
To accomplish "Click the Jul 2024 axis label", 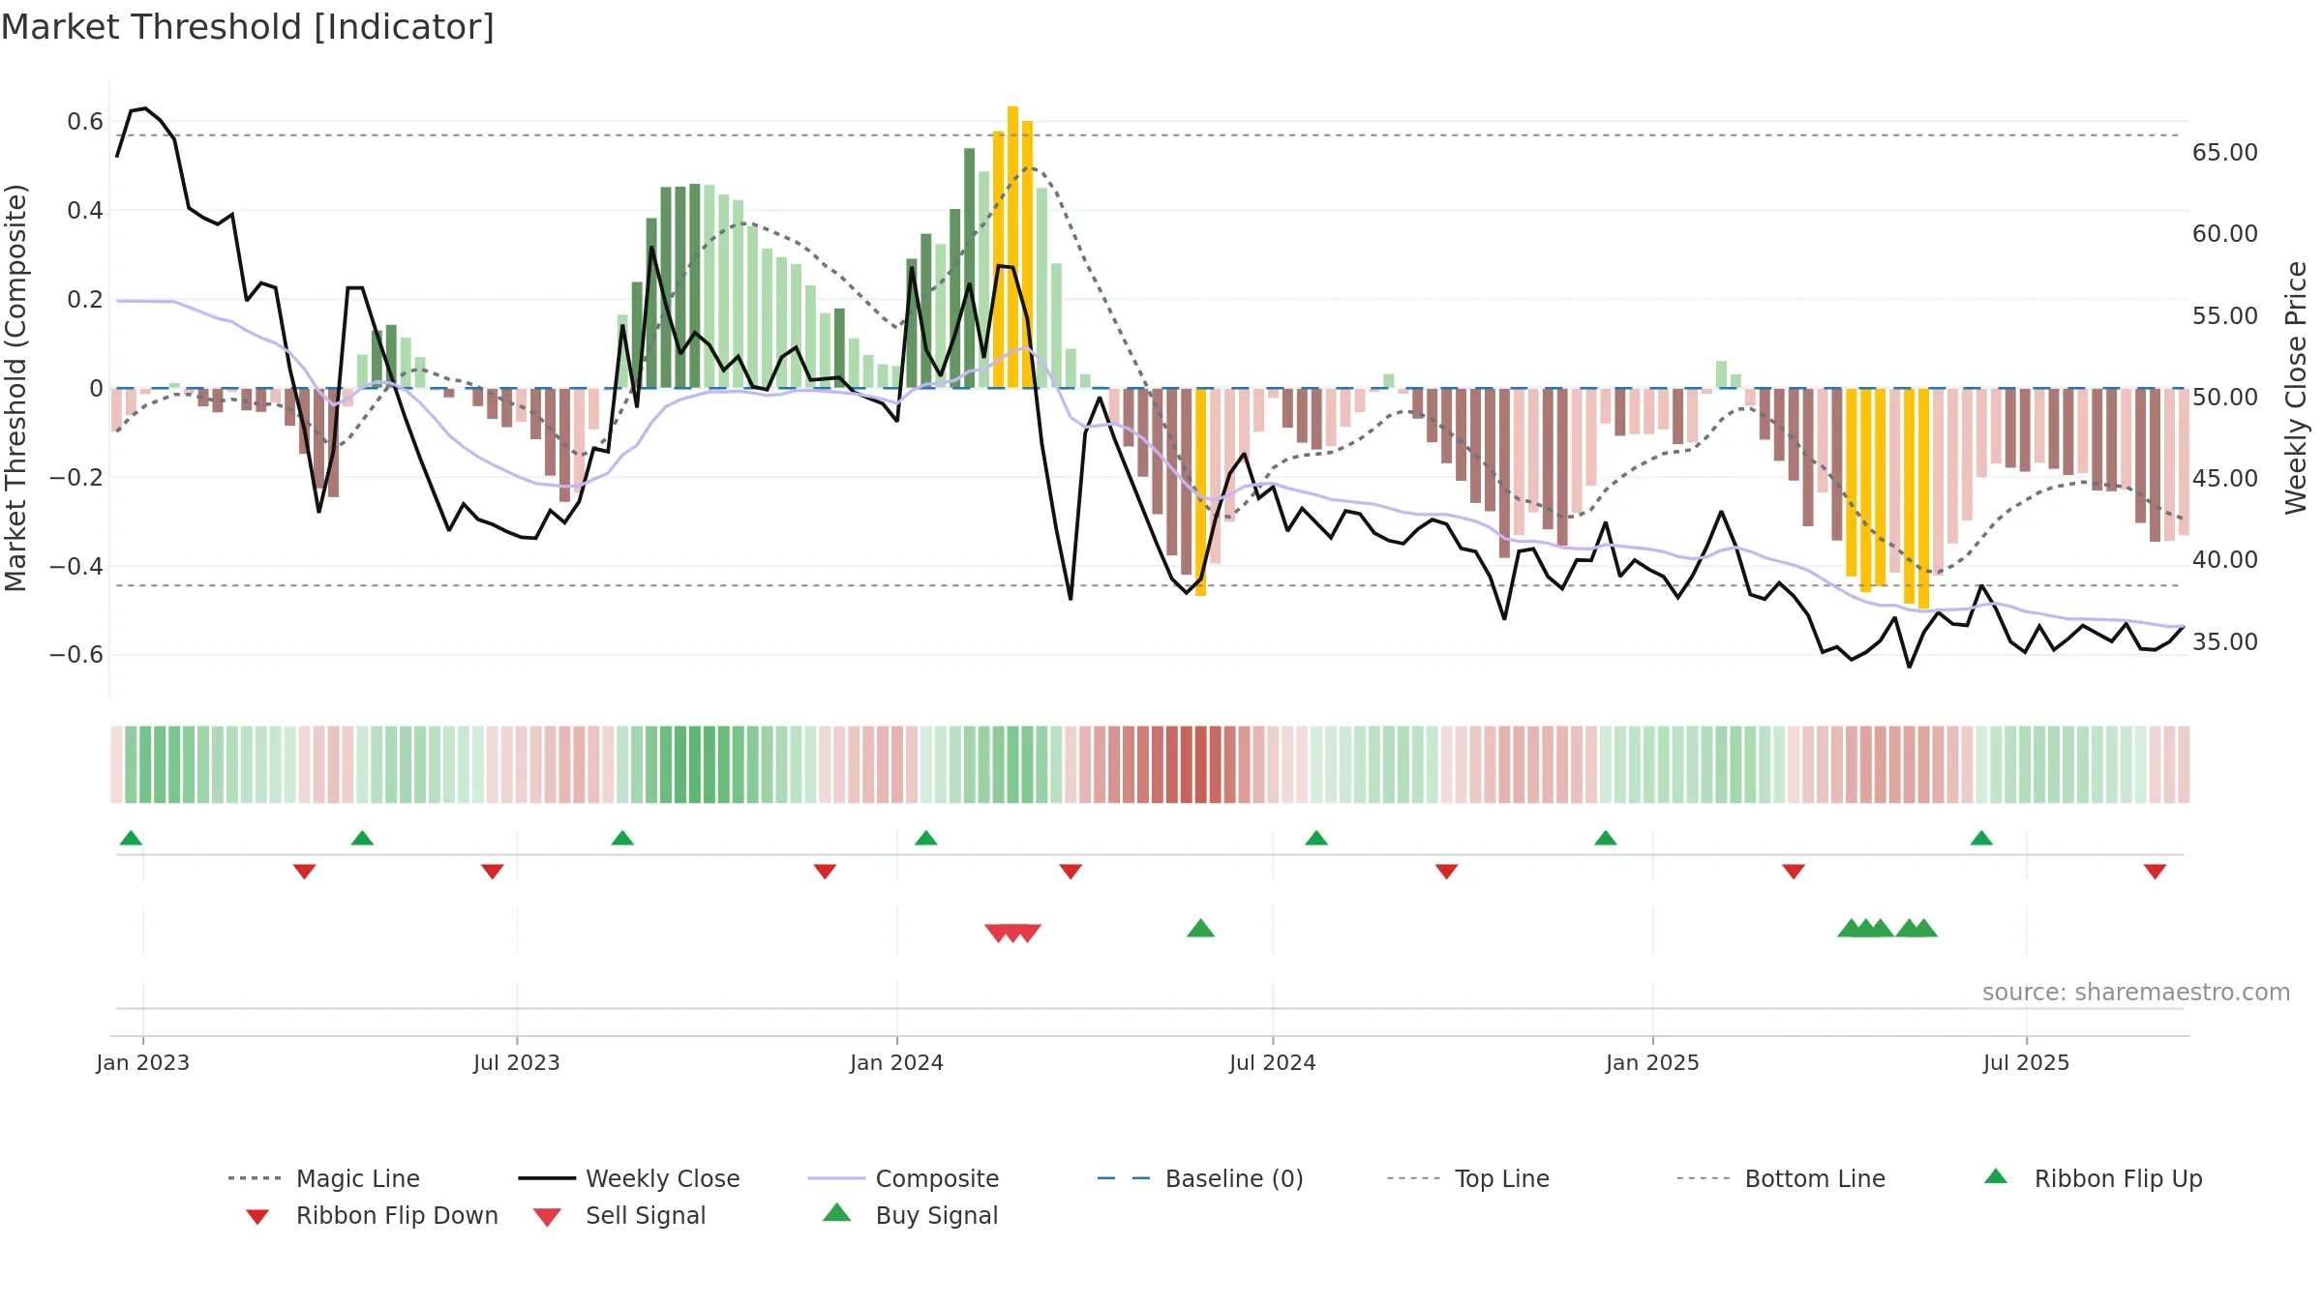I will pos(1273,1062).
